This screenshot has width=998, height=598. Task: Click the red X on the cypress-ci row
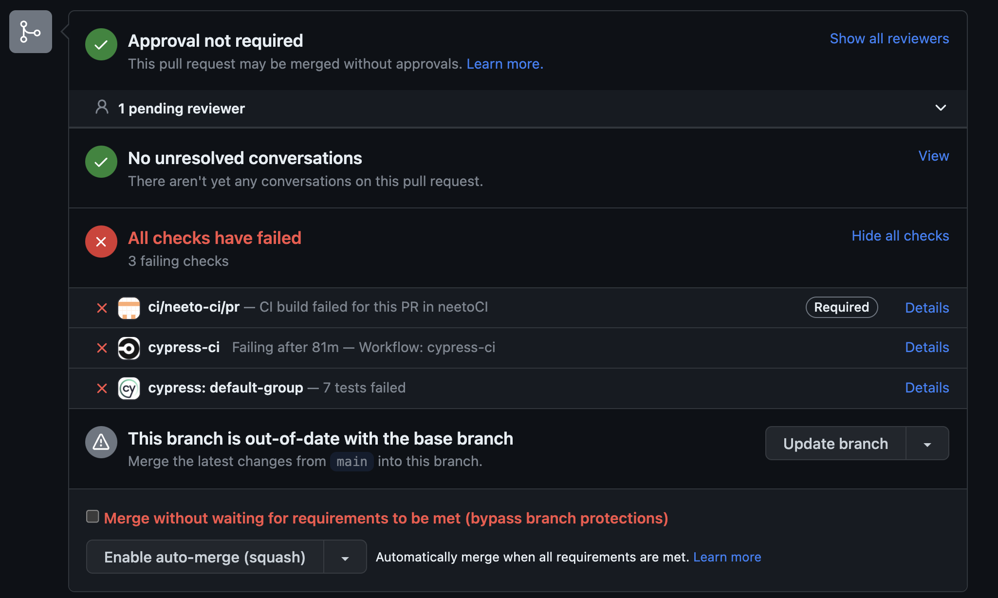102,348
